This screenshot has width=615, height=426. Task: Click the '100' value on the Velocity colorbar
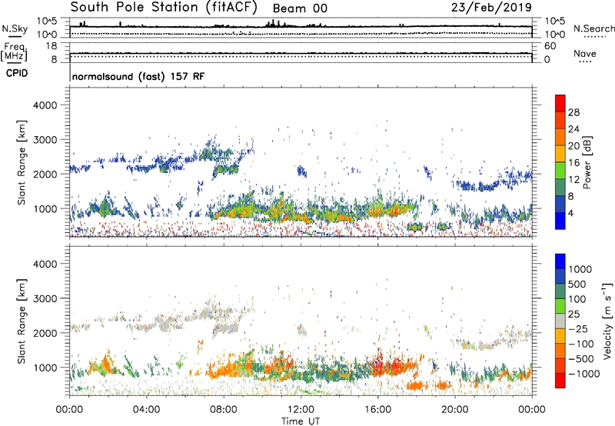(577, 299)
